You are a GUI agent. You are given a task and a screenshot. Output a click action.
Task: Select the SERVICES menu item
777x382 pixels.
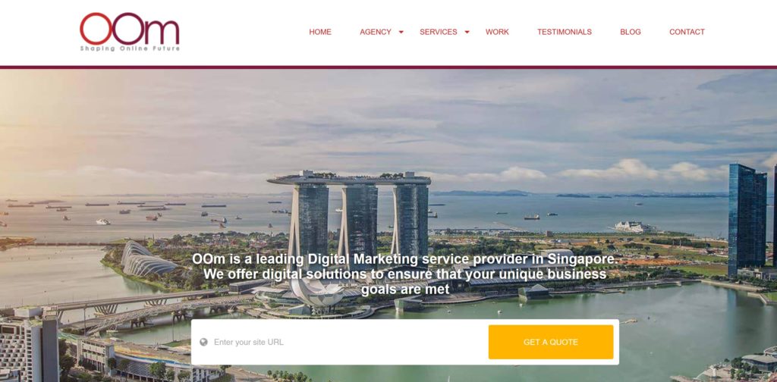(x=438, y=32)
